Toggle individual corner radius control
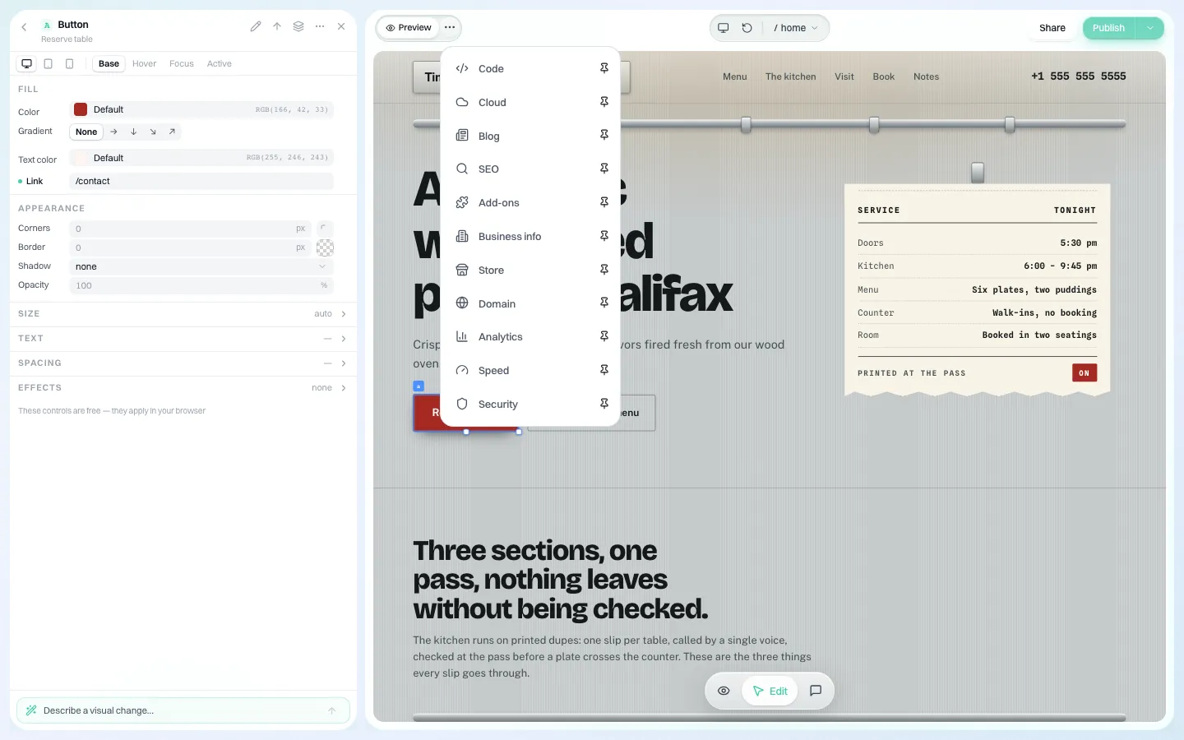The height and width of the screenshot is (740, 1184). [325, 228]
